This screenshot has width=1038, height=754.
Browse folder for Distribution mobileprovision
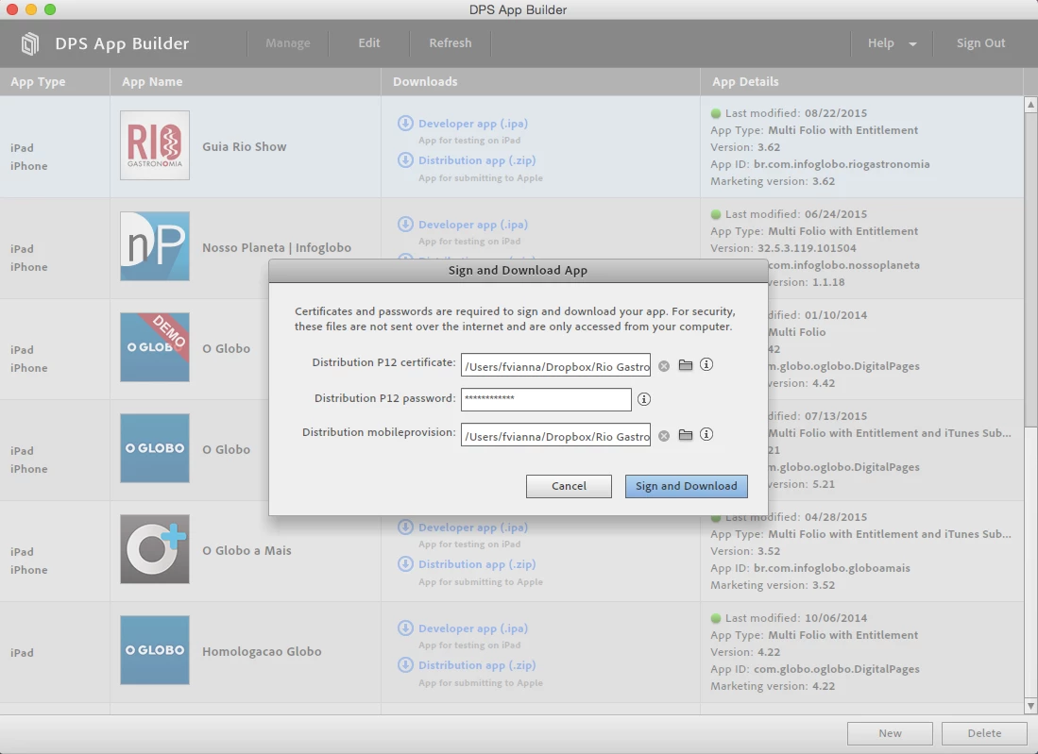(685, 434)
